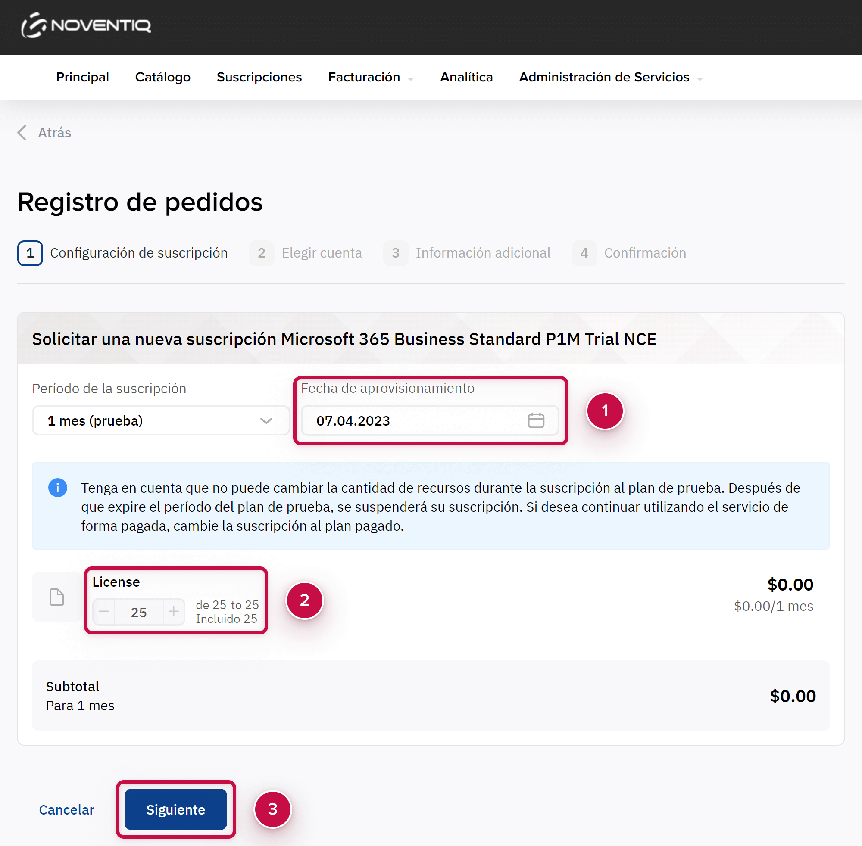Screen dimensions: 862x846
Task: Click the Cancelar link
Action: (67, 809)
